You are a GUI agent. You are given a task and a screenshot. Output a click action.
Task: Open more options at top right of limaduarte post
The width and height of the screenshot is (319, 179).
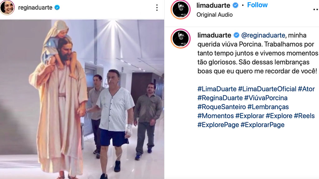(316, 9)
